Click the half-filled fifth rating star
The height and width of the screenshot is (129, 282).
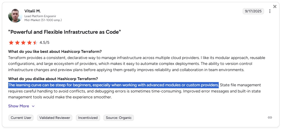pos(35,43)
